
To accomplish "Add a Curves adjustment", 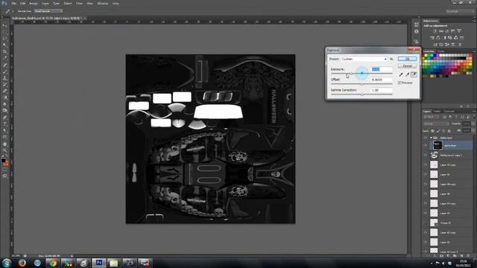I will (447, 31).
